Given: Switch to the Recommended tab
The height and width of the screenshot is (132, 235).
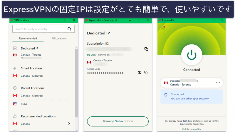Looking at the screenshot, I should (28, 39).
